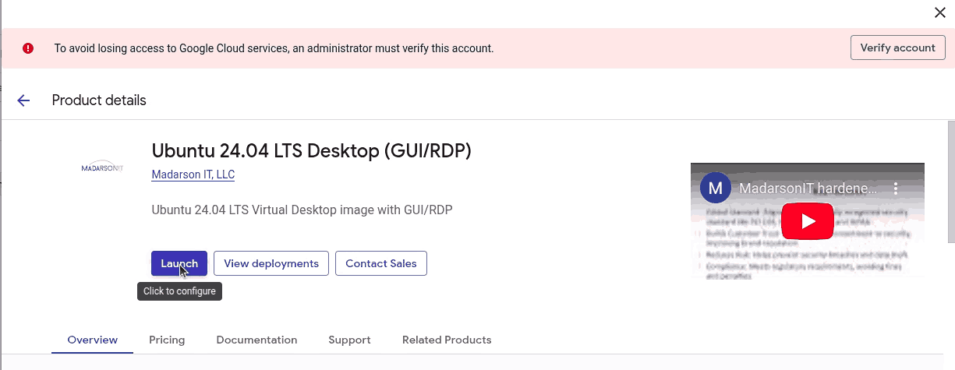Click the MadarsonIT logo image
This screenshot has width=955, height=370.
[x=102, y=167]
